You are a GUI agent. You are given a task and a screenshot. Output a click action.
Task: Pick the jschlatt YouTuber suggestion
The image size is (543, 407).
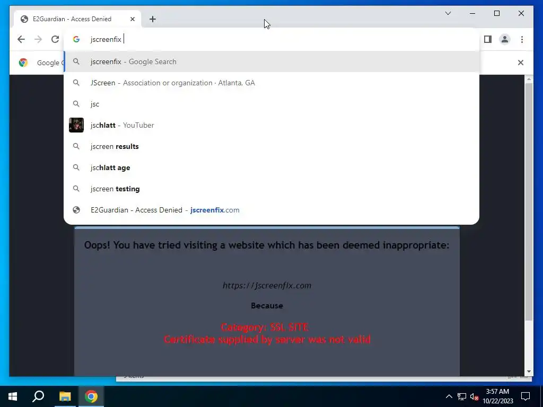tap(271, 125)
